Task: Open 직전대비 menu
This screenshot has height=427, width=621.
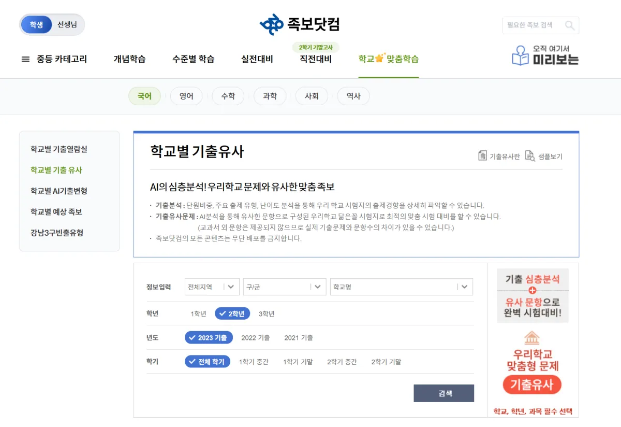Action: (x=316, y=59)
